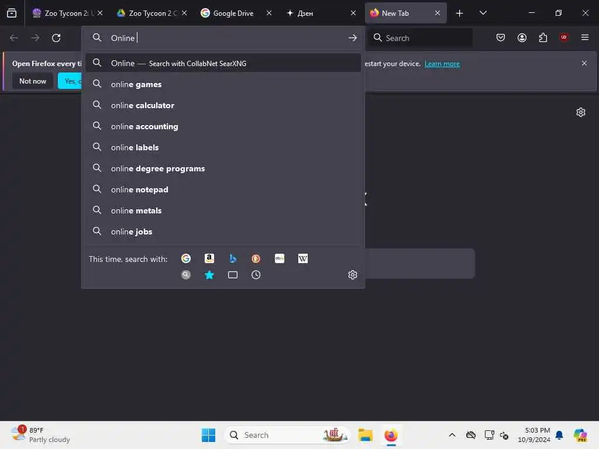This screenshot has width=599, height=449.
Task: Search this time with Bing
Action: pyautogui.click(x=233, y=258)
